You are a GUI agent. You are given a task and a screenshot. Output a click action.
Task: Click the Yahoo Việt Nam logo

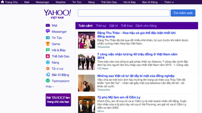pos(57,14)
